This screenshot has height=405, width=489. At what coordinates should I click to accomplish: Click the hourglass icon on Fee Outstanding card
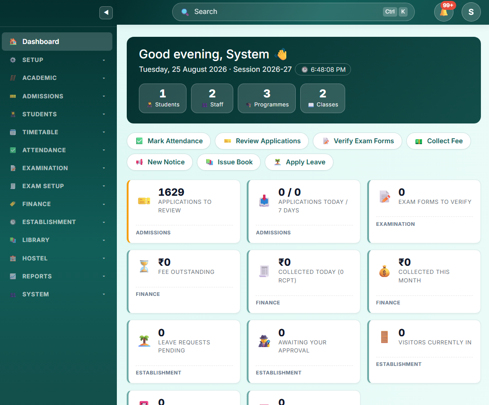pos(144,266)
